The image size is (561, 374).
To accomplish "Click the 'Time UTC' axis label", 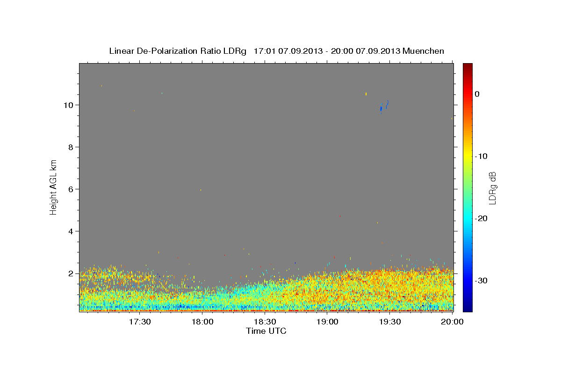I will tap(266, 331).
